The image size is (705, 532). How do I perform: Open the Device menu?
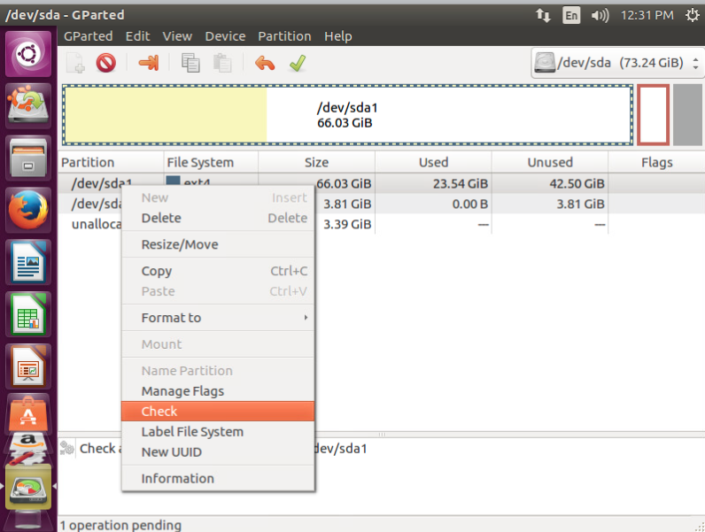(x=225, y=36)
